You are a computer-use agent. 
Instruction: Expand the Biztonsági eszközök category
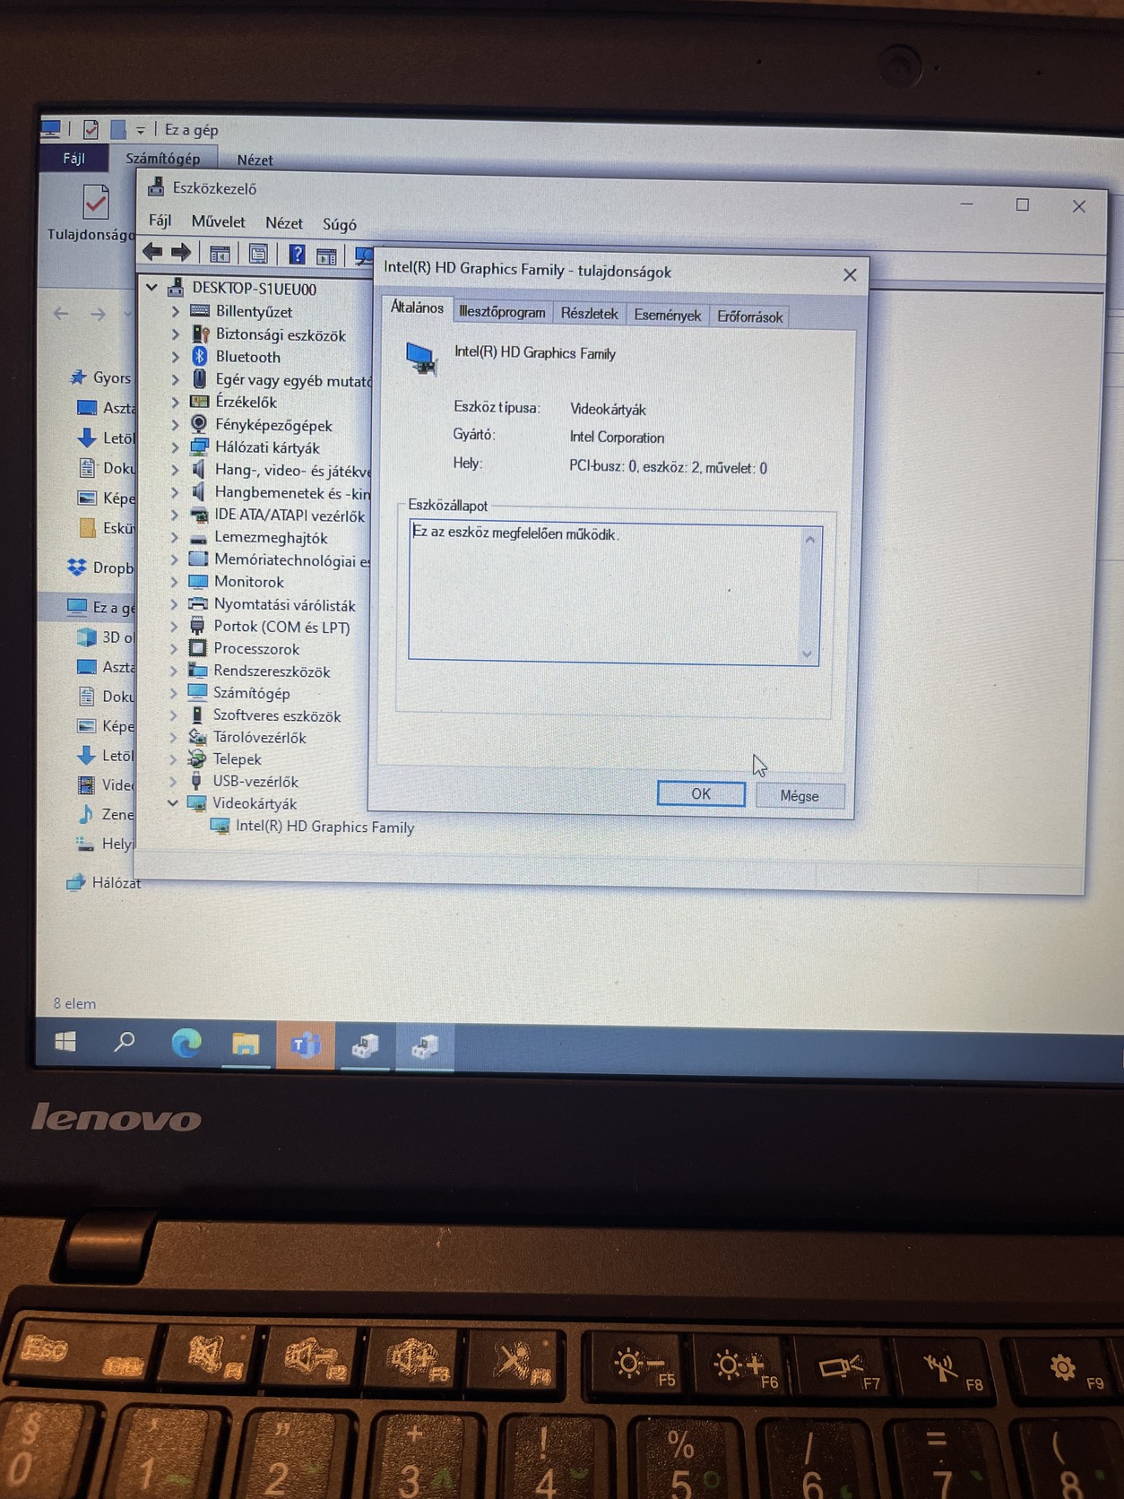point(176,334)
